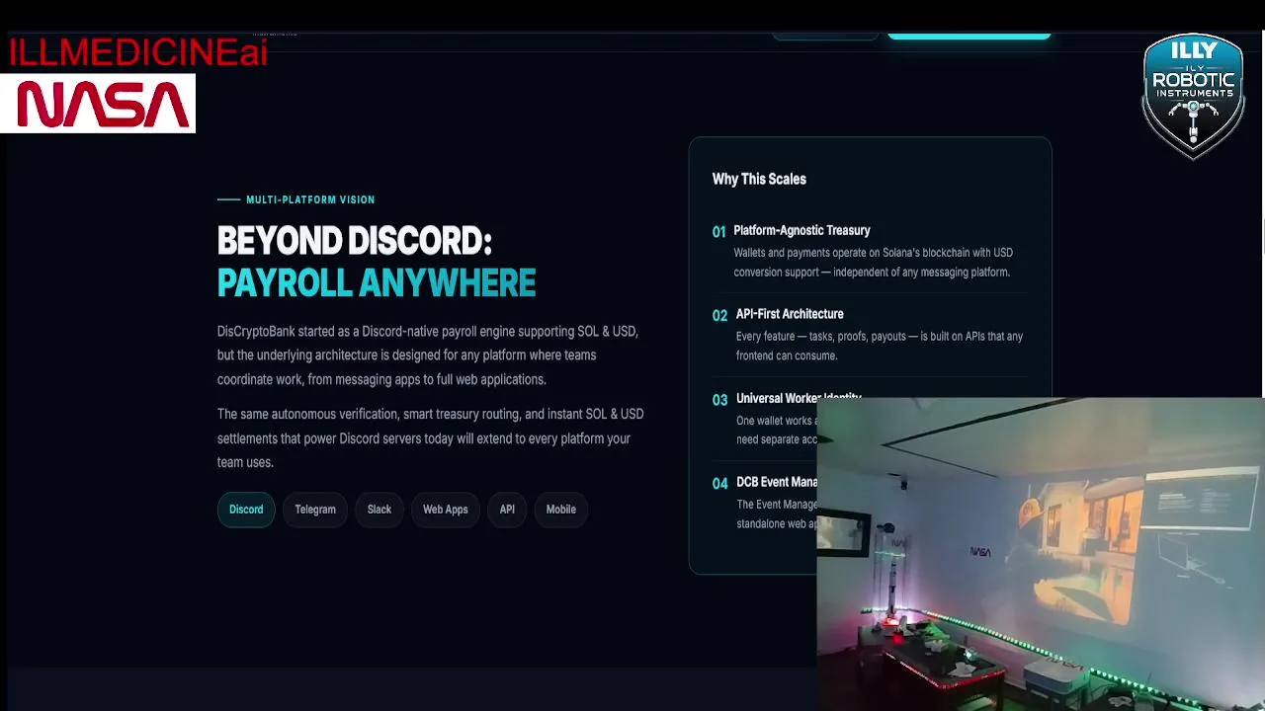Click the 'Platform-Agnostic Treasury' item title
The width and height of the screenshot is (1265, 711).
pyautogui.click(x=801, y=230)
